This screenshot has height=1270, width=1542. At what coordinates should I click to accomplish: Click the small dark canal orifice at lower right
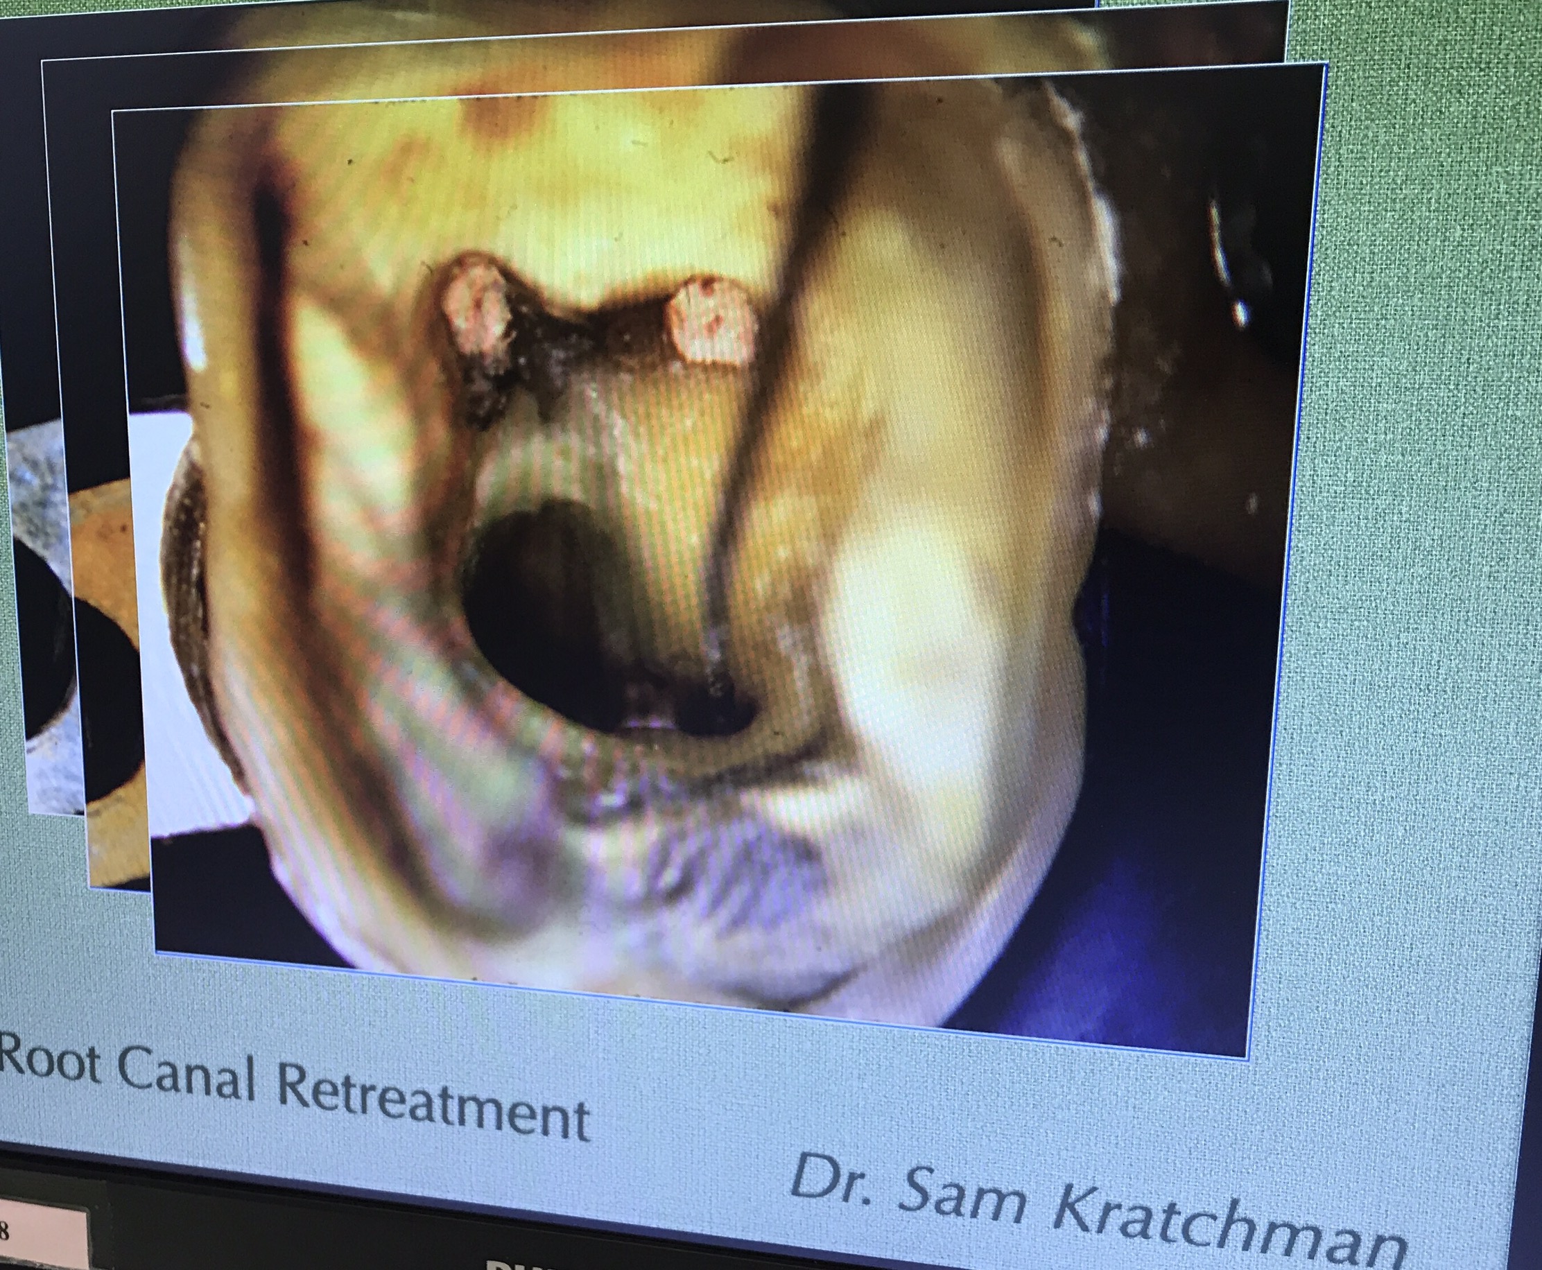point(713,715)
